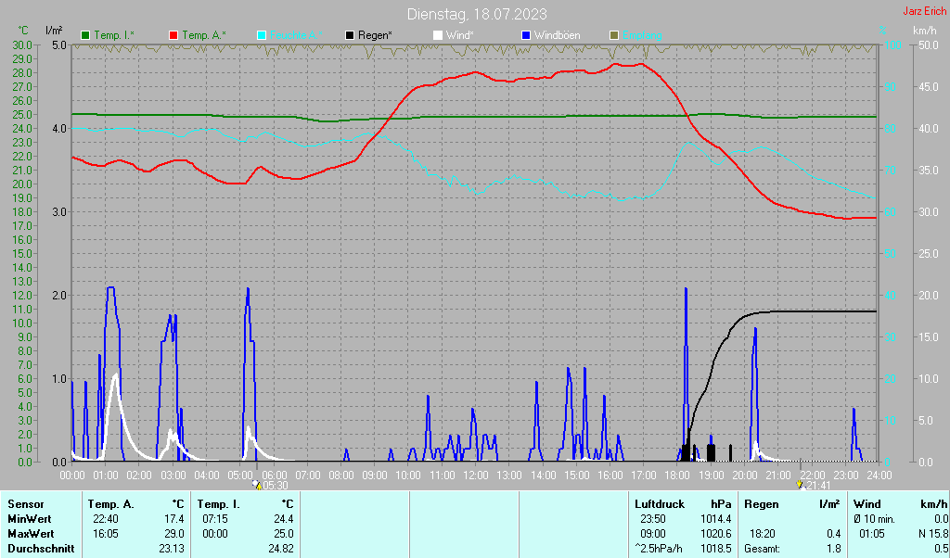Image resolution: width=950 pixels, height=558 pixels.
Task: Click the chart title "Dienstag, 18.07.2023"
Action: click(x=477, y=14)
